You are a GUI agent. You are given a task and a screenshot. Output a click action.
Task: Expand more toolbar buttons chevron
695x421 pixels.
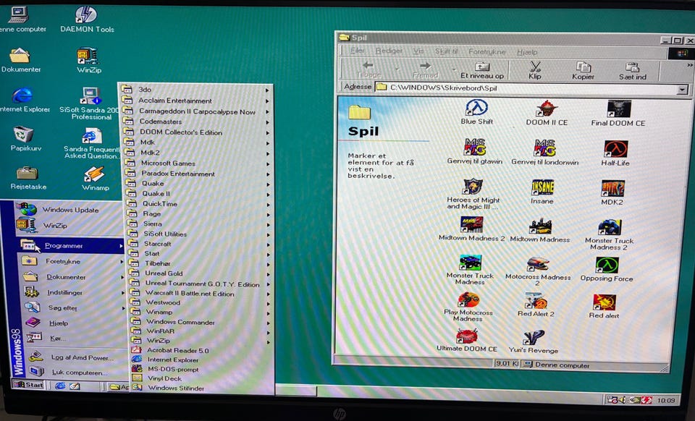689,66
